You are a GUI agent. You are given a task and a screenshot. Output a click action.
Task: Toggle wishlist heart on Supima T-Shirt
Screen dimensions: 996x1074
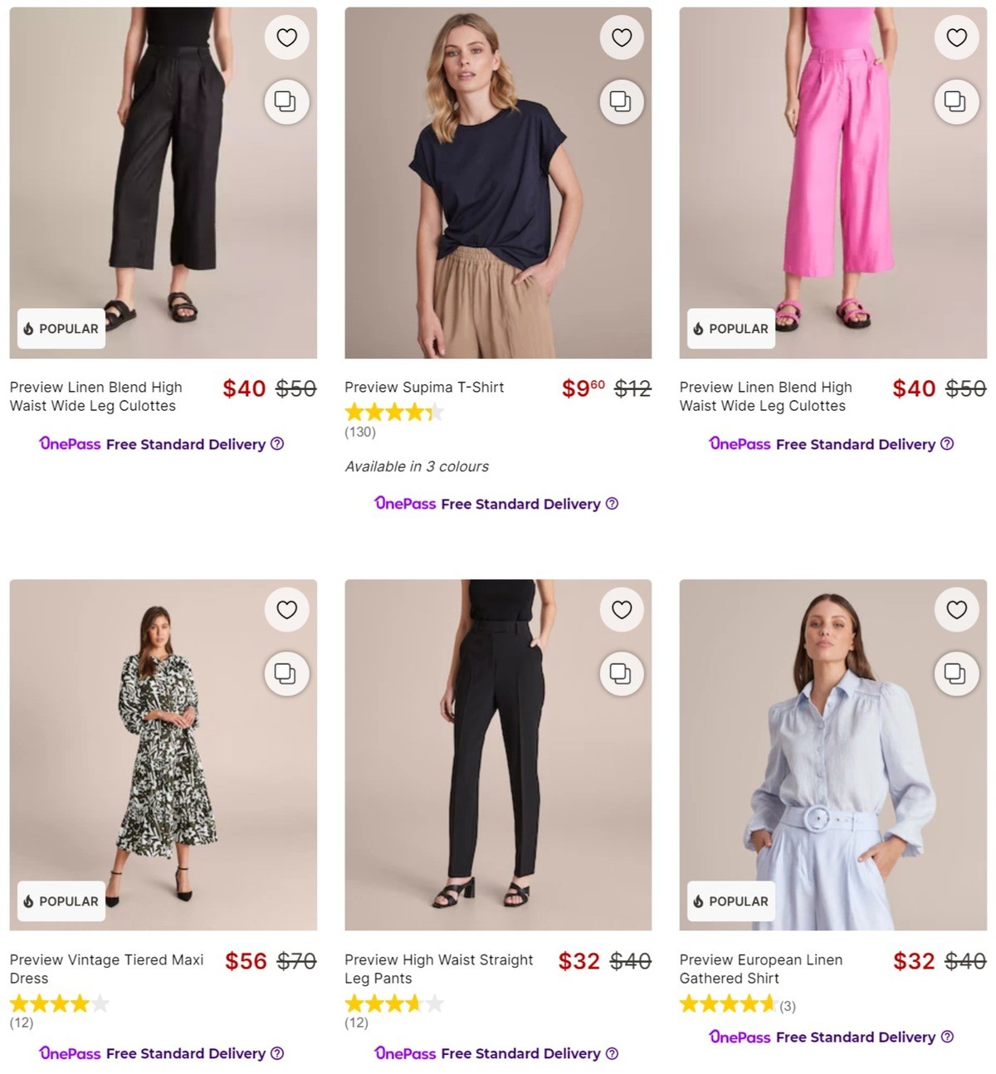click(621, 37)
